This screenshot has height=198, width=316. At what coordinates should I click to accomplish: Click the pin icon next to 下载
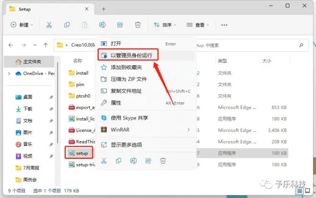pos(51,109)
